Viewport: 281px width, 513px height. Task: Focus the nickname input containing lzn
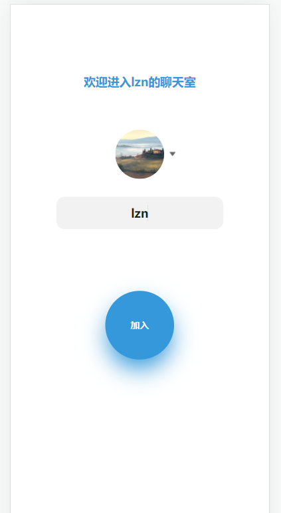[140, 213]
